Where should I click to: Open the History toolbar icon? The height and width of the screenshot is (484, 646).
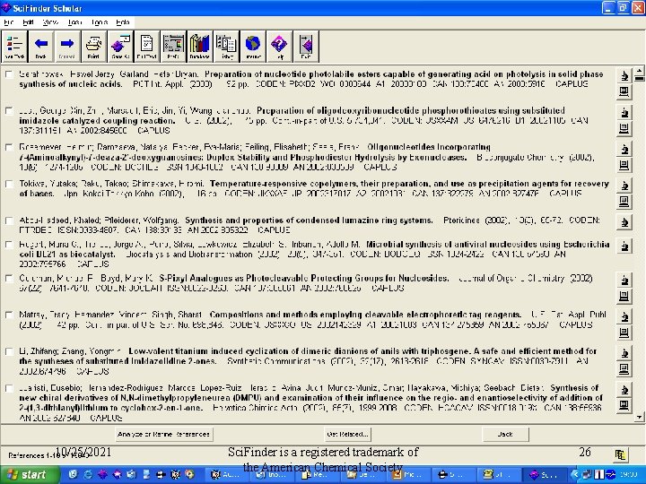[x=226, y=46]
